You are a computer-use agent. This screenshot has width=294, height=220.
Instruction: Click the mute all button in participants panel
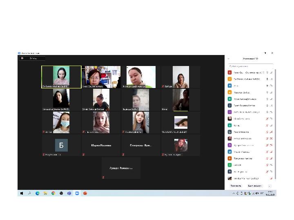pos(255,186)
